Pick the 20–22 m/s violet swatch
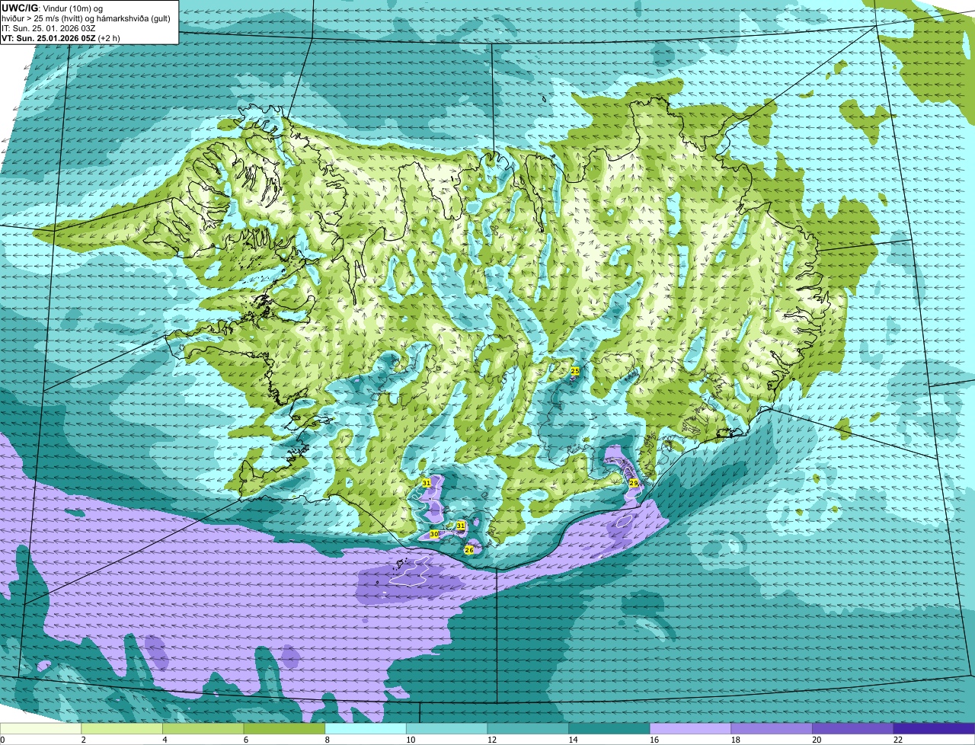This screenshot has width=975, height=745. pyautogui.click(x=853, y=729)
